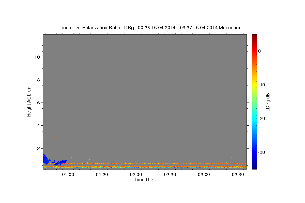Image resolution: width=305 pixels, height=203 pixels.
Task: Click the blue cloud echo region
Action: (x=47, y=160)
